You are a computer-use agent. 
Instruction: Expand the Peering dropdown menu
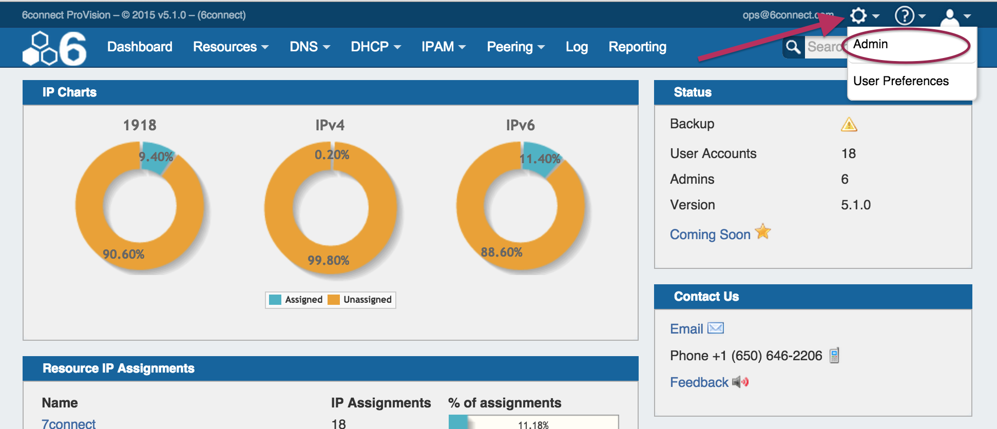click(515, 47)
